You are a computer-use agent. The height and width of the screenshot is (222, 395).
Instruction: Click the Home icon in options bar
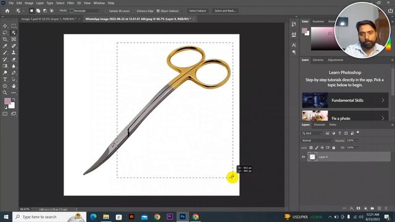7,11
